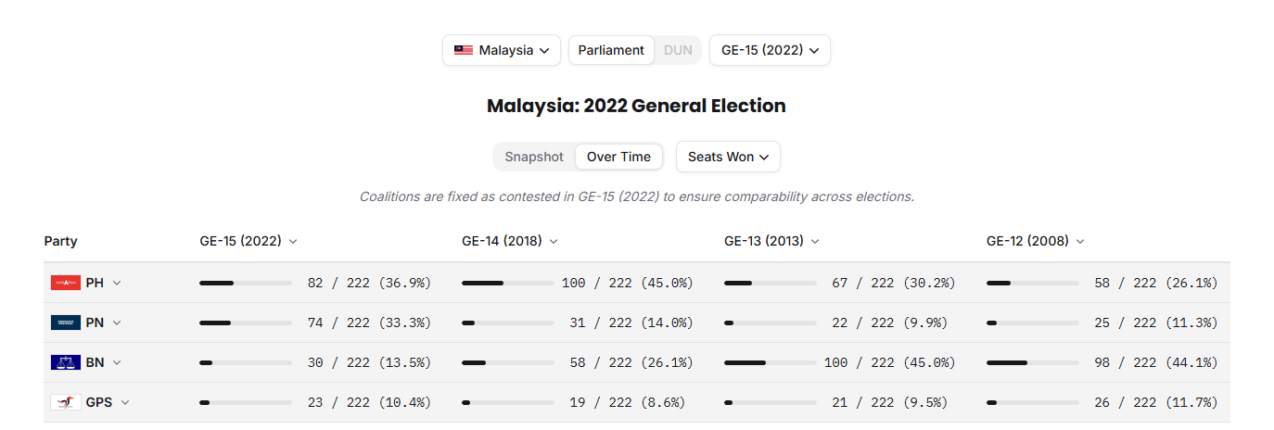Image resolution: width=1274 pixels, height=430 pixels.
Task: Click chevron beside GE-12 (2008) column header
Action: 1080,241
